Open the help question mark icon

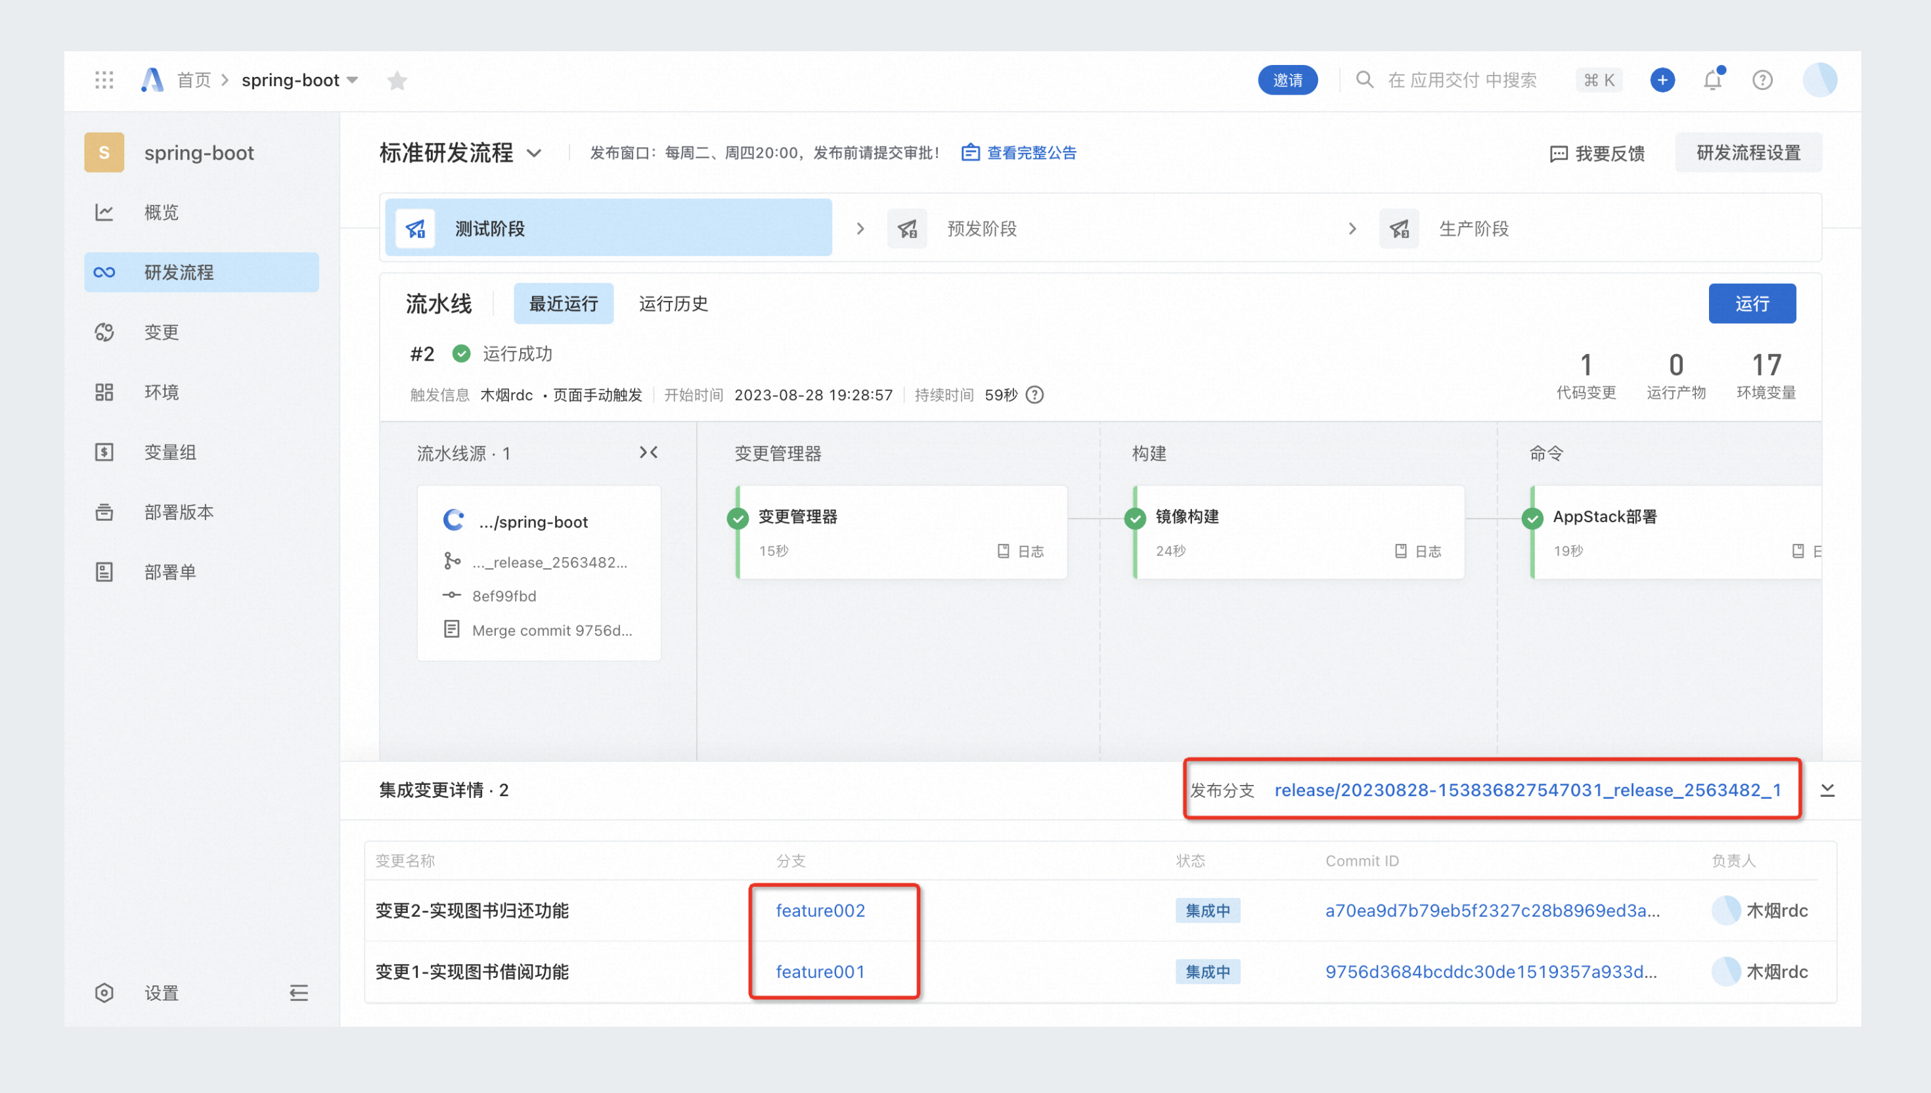(x=1762, y=80)
